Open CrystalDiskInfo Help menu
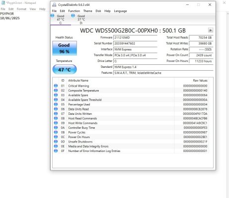This screenshot has width=229, height=198. click(x=107, y=11)
